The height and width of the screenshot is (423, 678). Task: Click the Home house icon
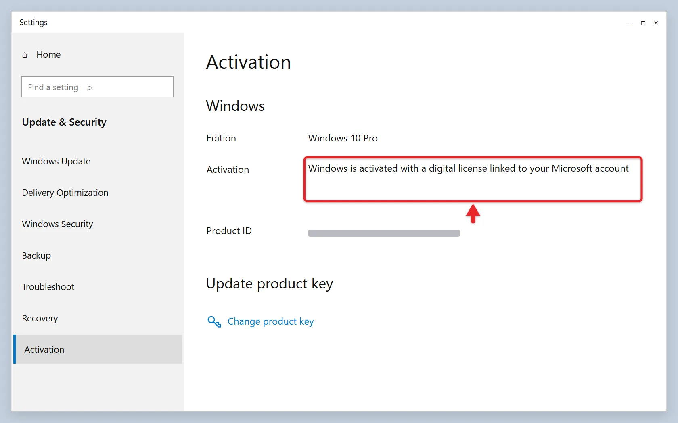click(25, 55)
